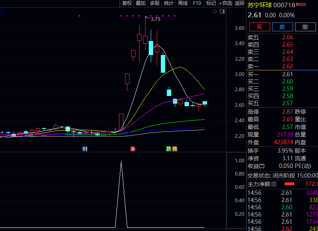Click the red 涨 marker on chart
This screenshot has width=318, height=231.
[133, 149]
